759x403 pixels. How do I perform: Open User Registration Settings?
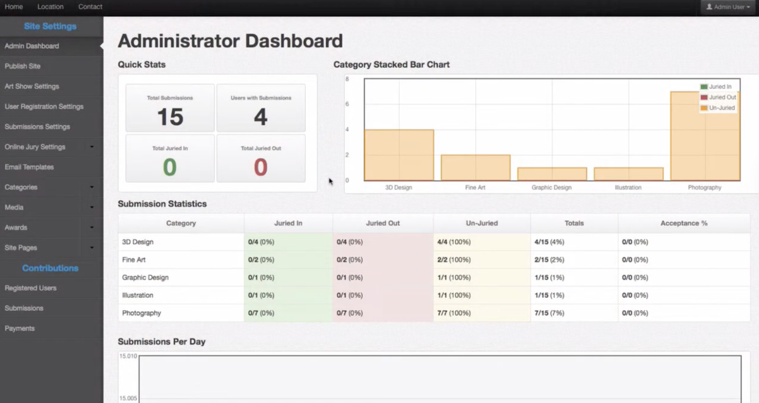[44, 106]
